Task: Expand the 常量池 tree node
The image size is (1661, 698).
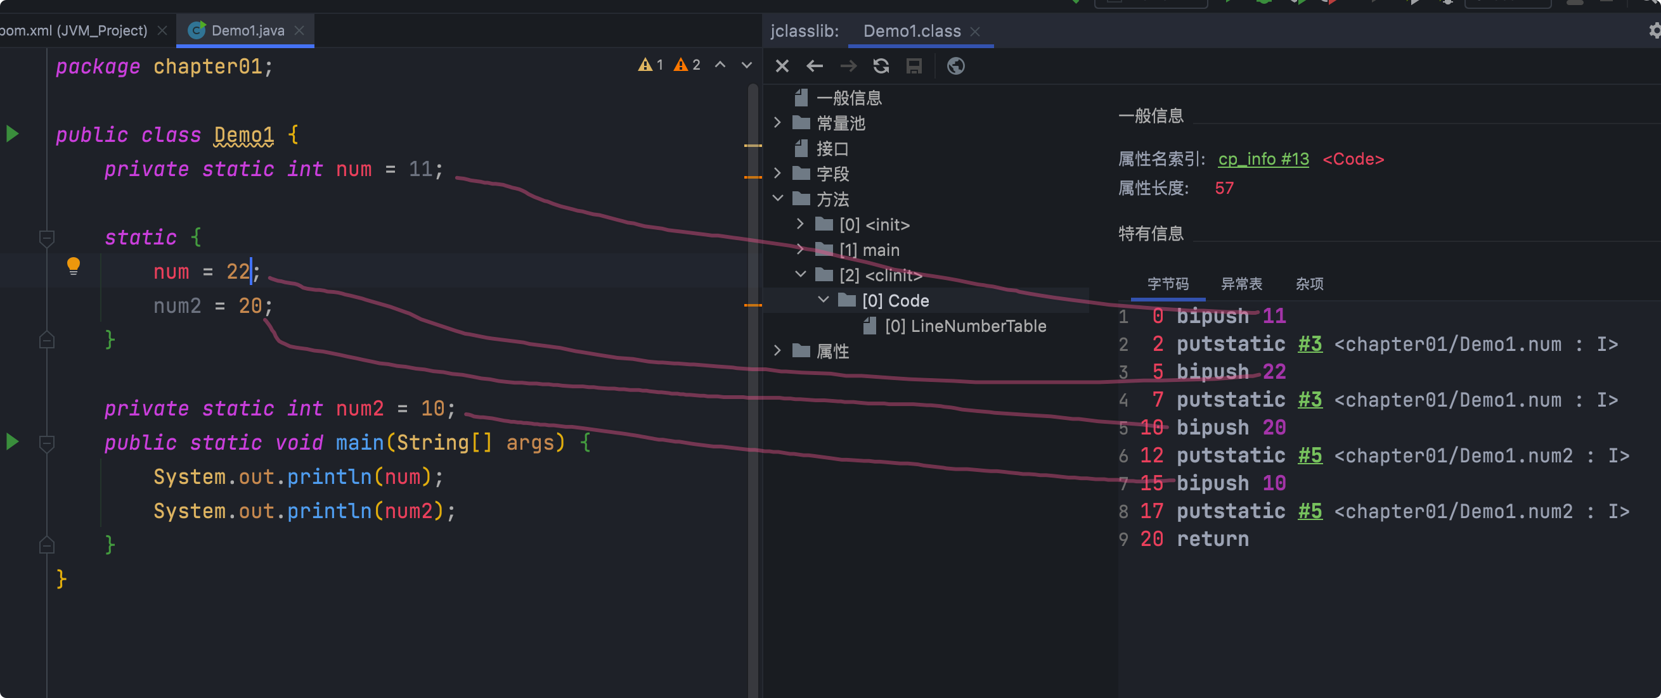Action: coord(778,122)
